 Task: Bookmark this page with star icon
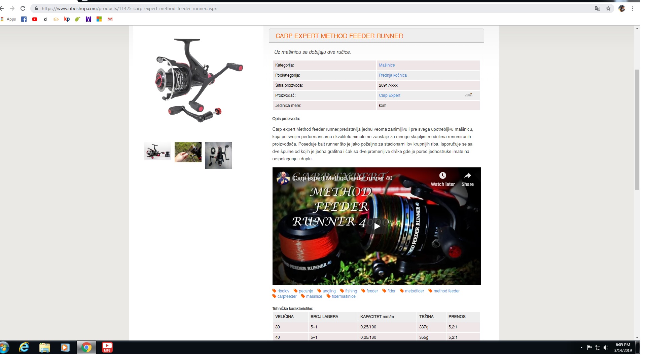pyautogui.click(x=608, y=8)
